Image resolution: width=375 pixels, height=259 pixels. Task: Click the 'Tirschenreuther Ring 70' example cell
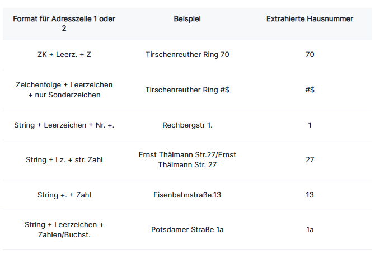[187, 55]
